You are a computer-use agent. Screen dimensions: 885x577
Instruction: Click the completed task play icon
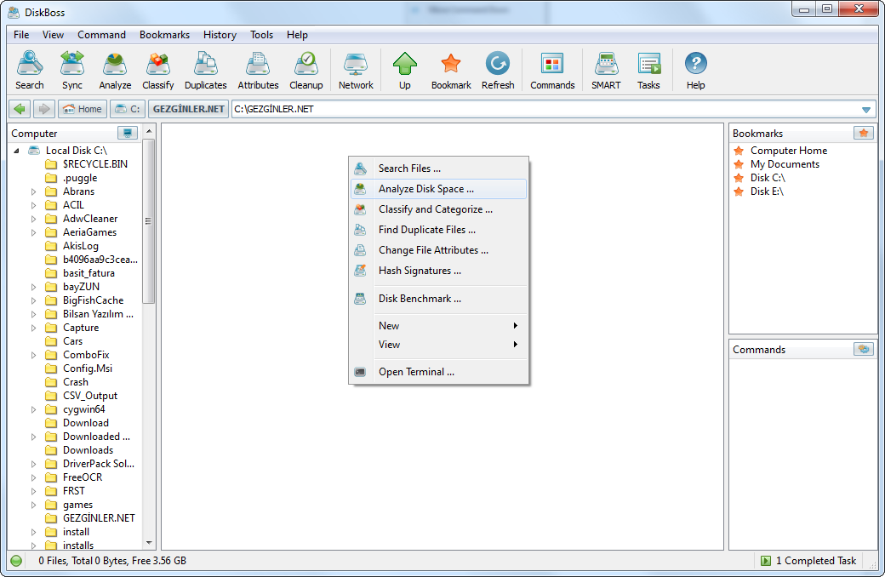(x=765, y=561)
